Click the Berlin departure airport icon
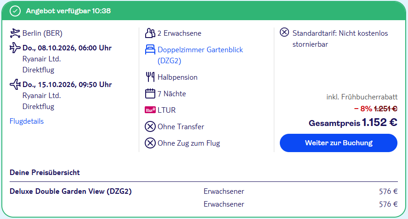Image resolution: width=408 pixels, height=219 pixels. pyautogui.click(x=15, y=33)
